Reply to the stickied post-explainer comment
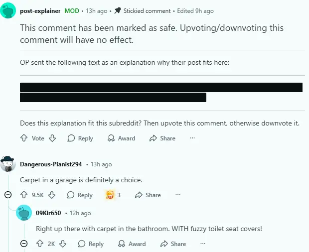 (80, 138)
